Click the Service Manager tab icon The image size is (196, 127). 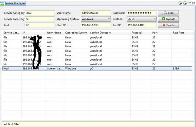[2, 4]
